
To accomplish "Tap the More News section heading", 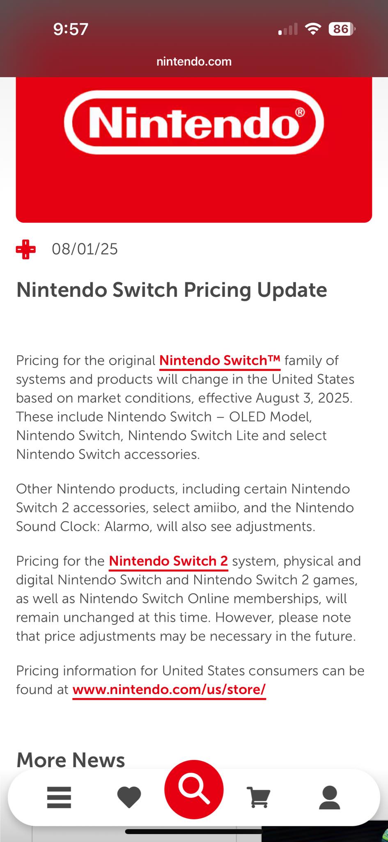I will click(71, 760).
